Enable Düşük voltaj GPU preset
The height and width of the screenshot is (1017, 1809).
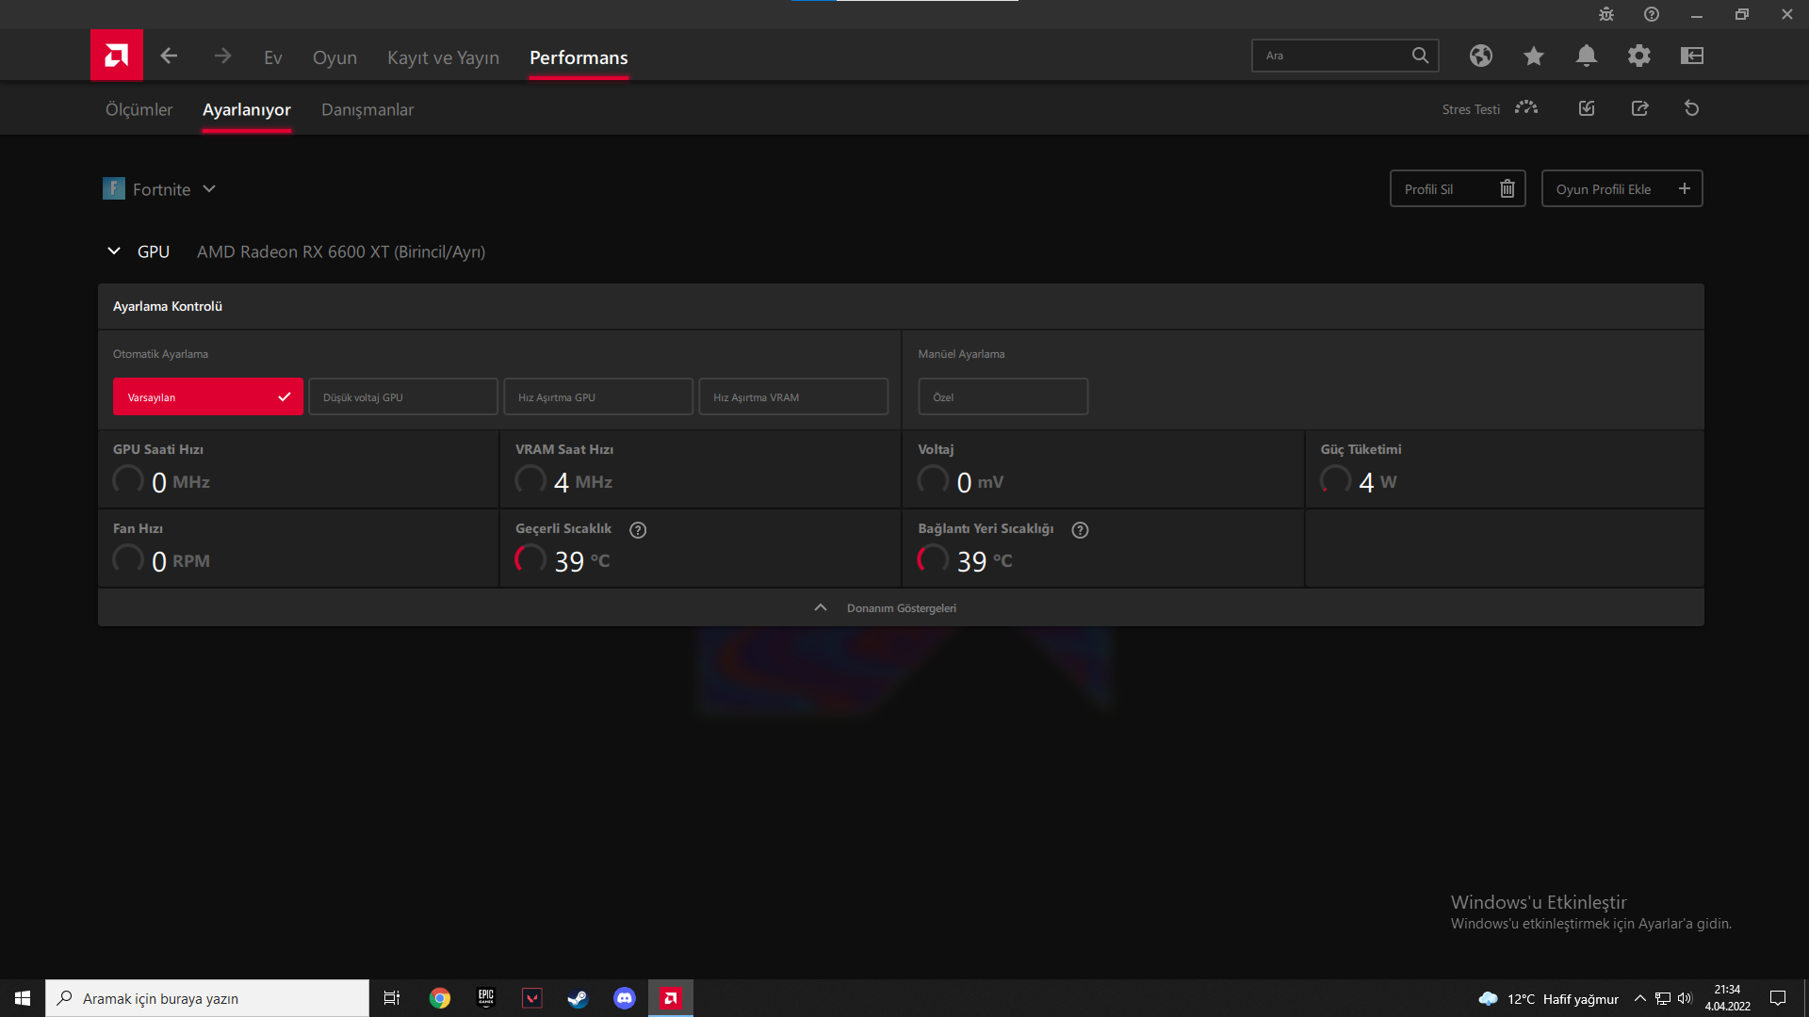click(402, 396)
